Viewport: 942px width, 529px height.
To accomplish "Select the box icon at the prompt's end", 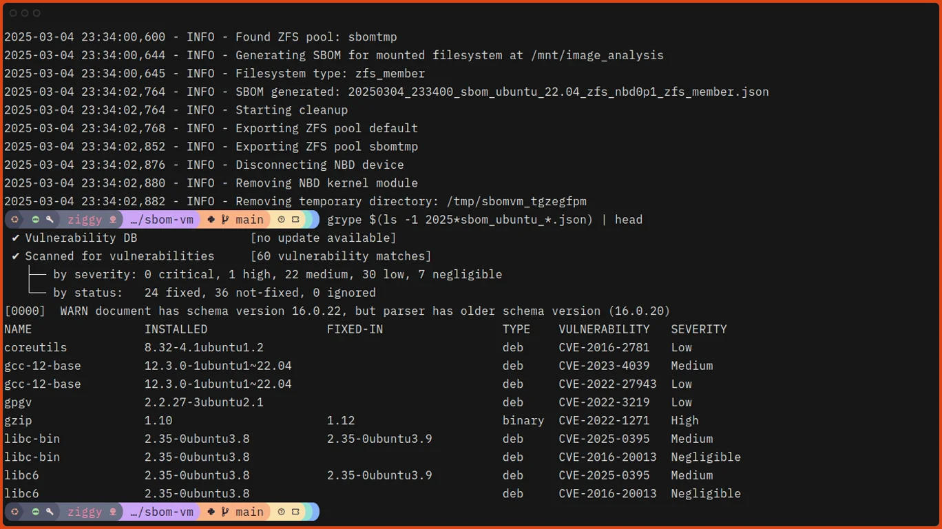I will tap(296, 220).
